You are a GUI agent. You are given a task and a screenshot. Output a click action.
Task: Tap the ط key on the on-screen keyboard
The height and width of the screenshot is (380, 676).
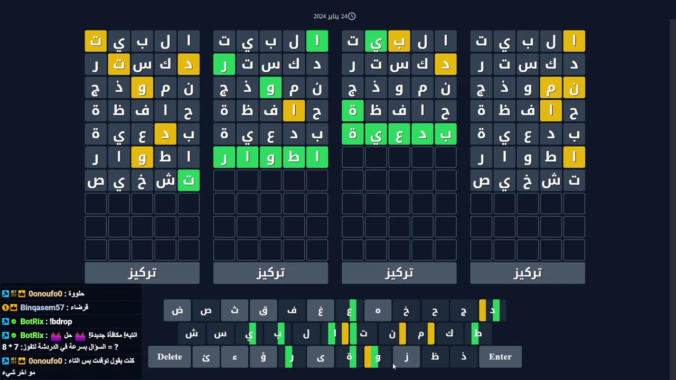pos(477,334)
